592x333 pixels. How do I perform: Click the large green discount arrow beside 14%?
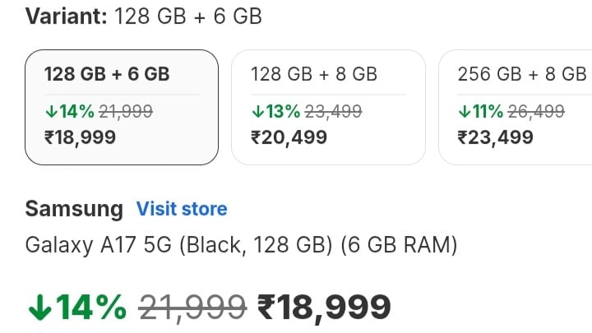(39, 308)
